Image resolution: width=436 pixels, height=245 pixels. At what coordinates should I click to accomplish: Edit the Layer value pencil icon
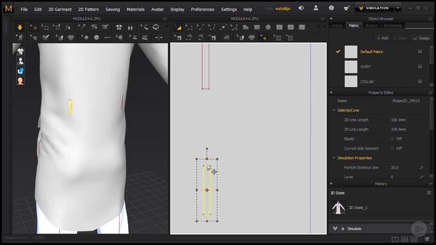(422, 177)
